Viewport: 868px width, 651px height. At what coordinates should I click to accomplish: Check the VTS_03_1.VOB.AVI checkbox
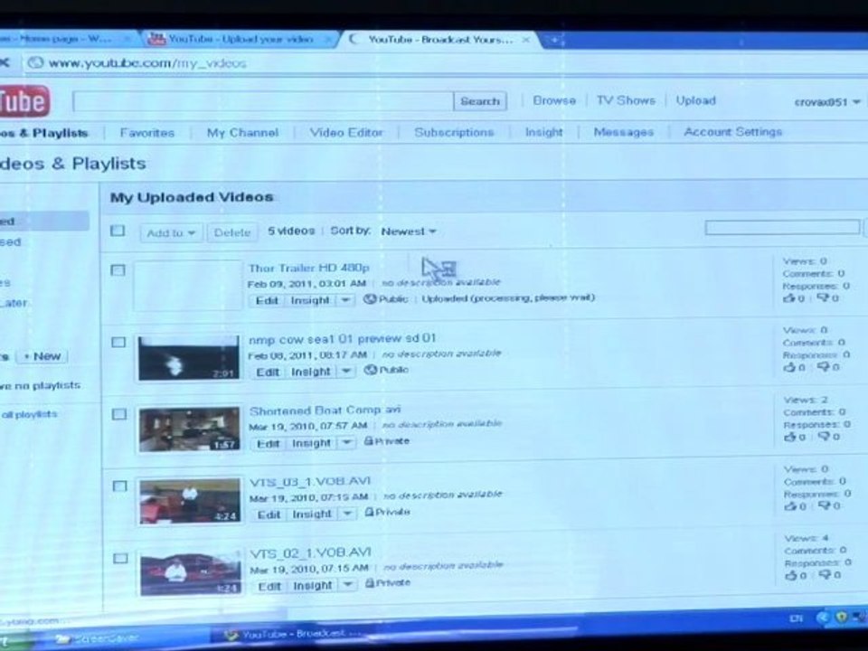[119, 486]
